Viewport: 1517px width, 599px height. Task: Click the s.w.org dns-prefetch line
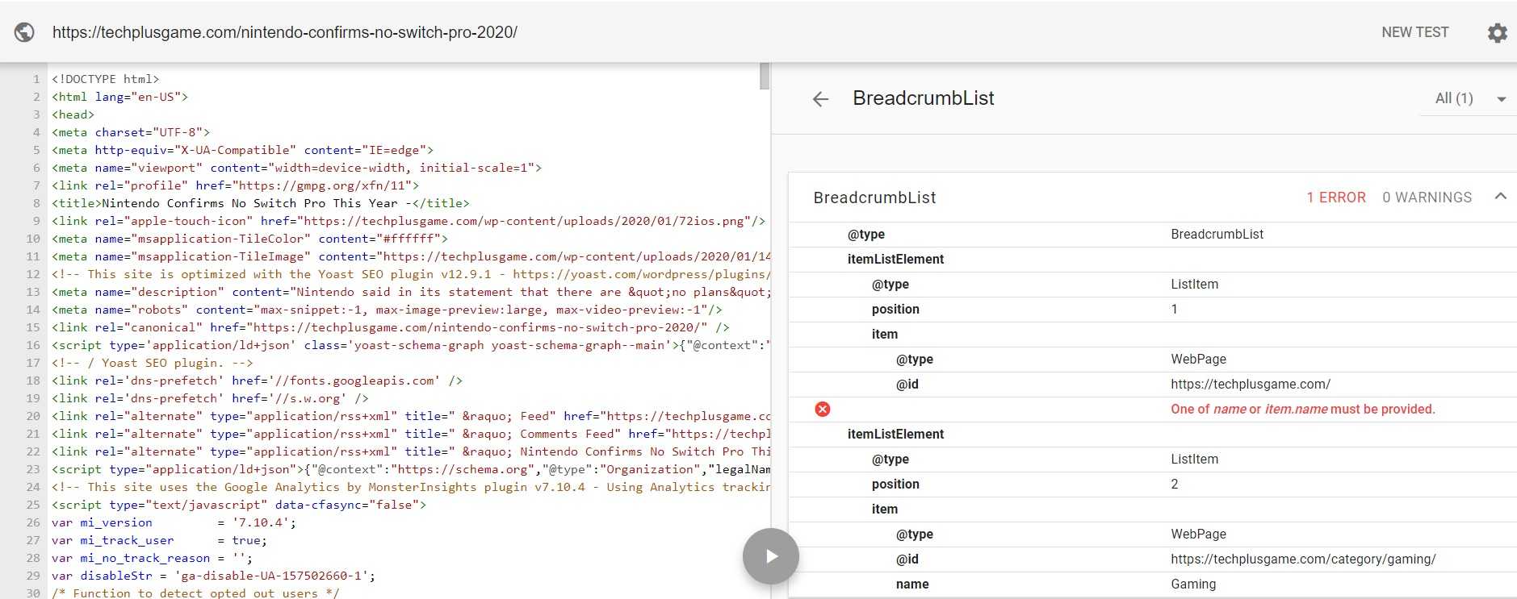click(x=210, y=398)
